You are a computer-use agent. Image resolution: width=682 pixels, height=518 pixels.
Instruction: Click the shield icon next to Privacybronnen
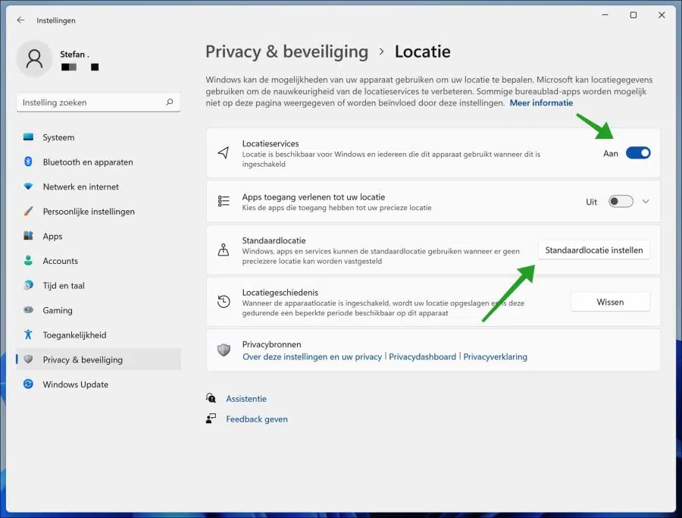click(x=224, y=350)
